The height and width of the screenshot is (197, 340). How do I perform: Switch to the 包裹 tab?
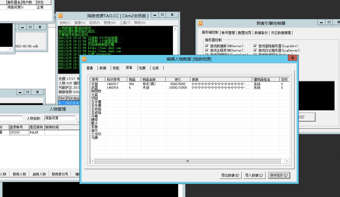click(x=142, y=68)
